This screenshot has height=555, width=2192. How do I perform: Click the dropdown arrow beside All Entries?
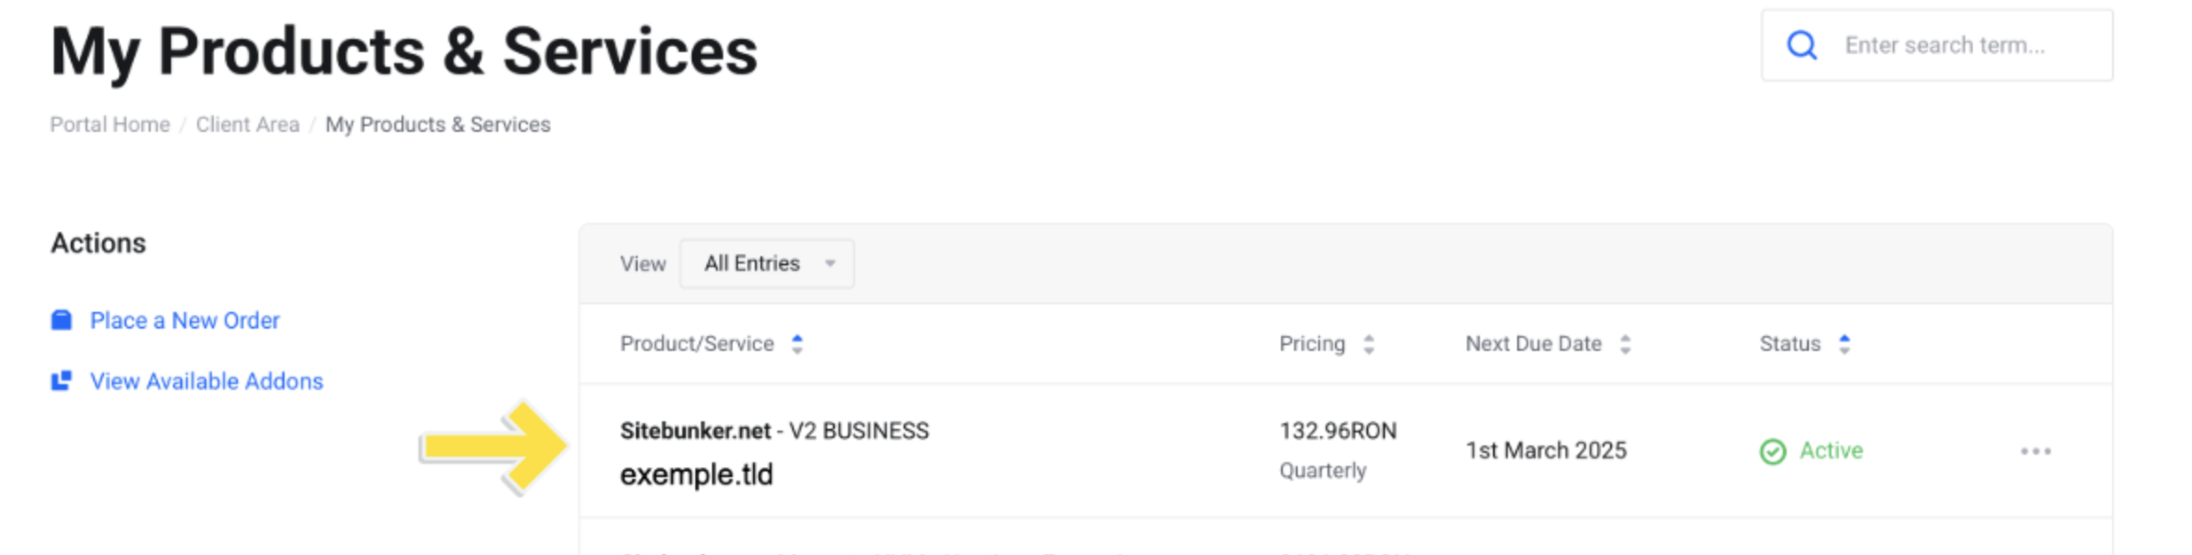830,264
